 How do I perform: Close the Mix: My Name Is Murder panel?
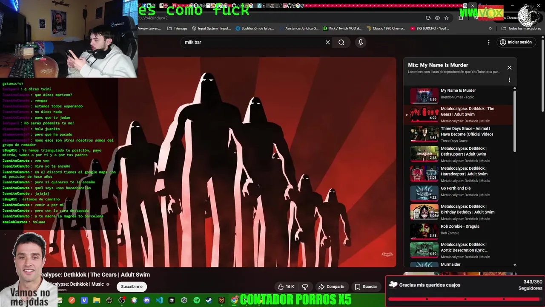[509, 68]
